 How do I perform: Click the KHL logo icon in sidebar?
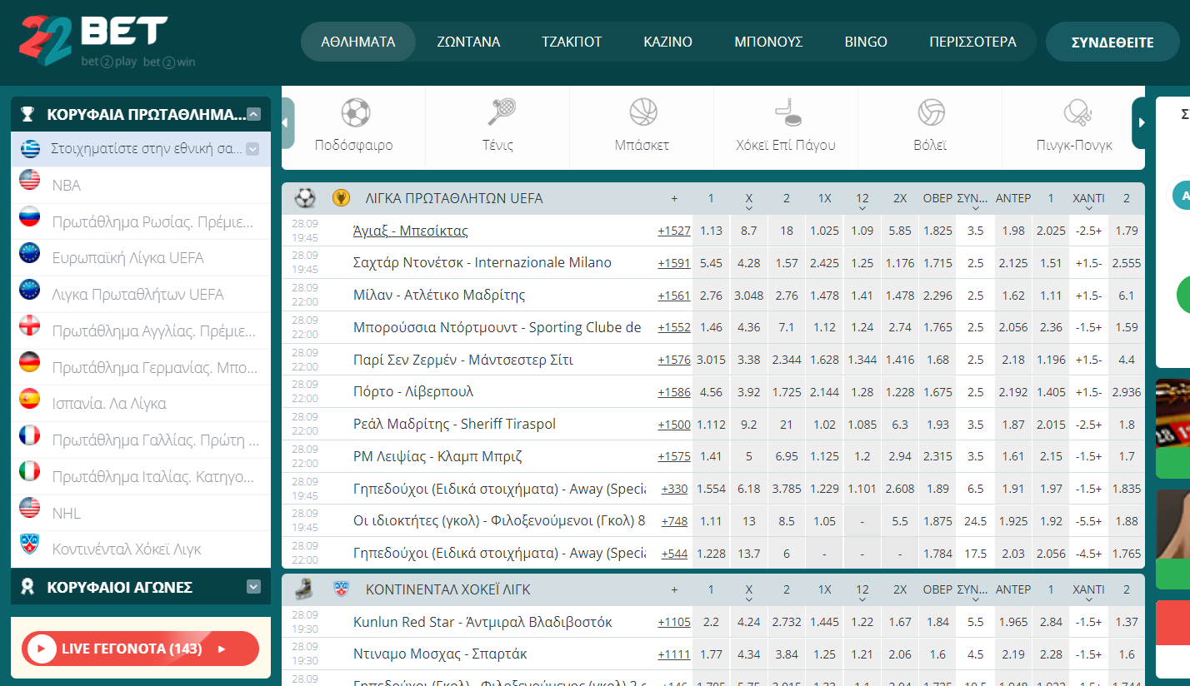click(30, 544)
